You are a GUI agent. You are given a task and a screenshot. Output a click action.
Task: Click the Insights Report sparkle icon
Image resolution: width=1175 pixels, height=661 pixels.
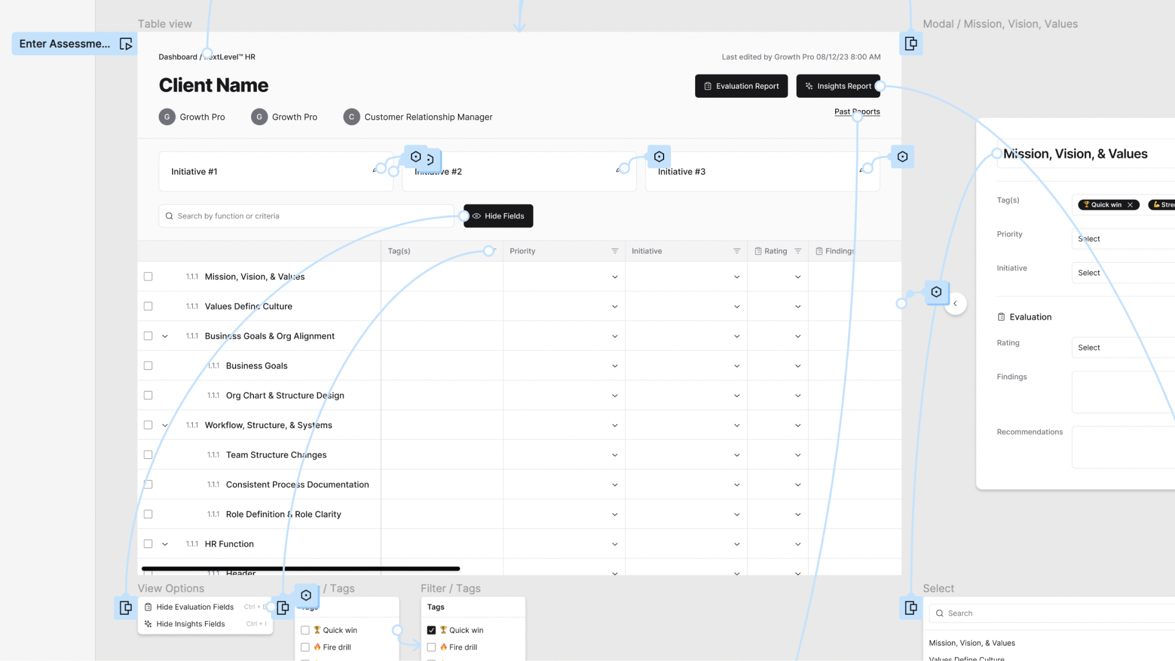tap(809, 86)
